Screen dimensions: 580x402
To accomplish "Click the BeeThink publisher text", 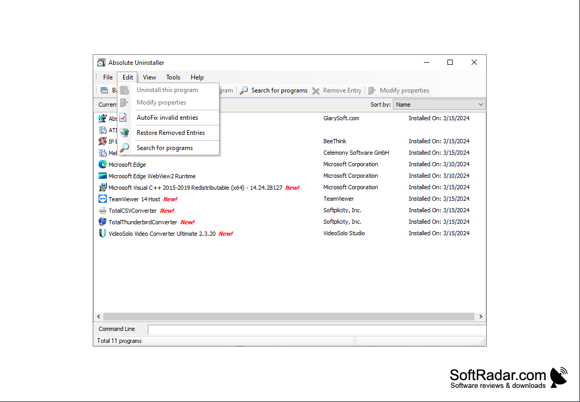I will point(335,141).
